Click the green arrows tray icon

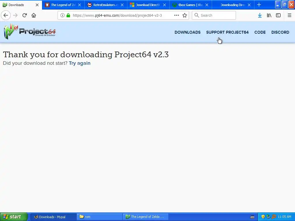coord(268,217)
